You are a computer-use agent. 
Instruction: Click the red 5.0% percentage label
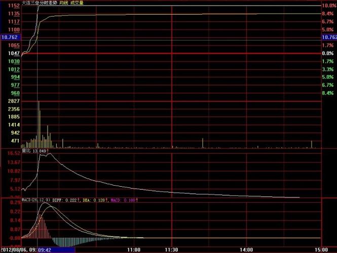[x=328, y=30]
